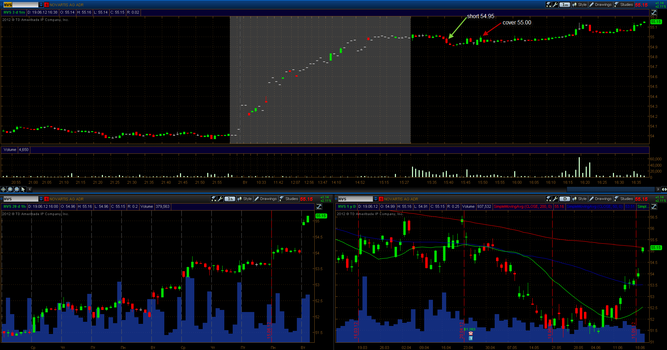Click scroll right arrow on time axis scrollbar
Image resolution: width=667 pixels, height=350 pixels.
coord(658,189)
